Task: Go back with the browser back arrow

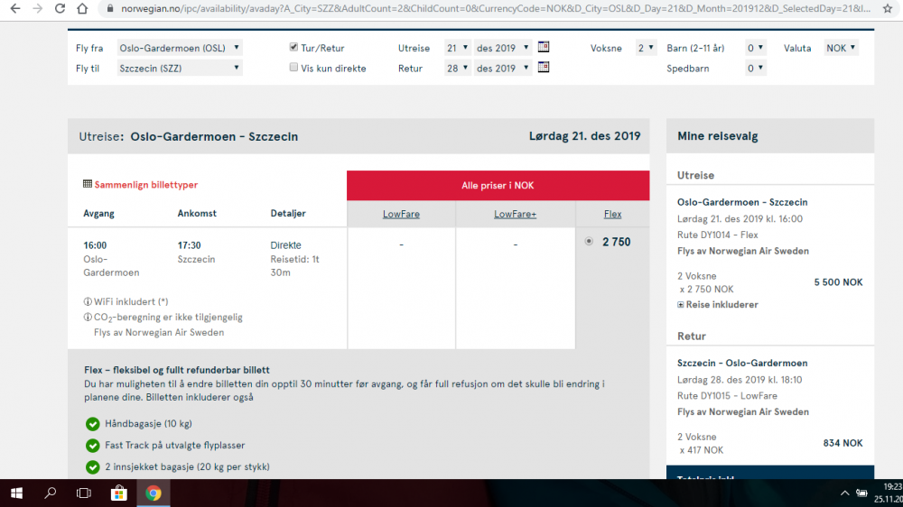Action: (15, 9)
